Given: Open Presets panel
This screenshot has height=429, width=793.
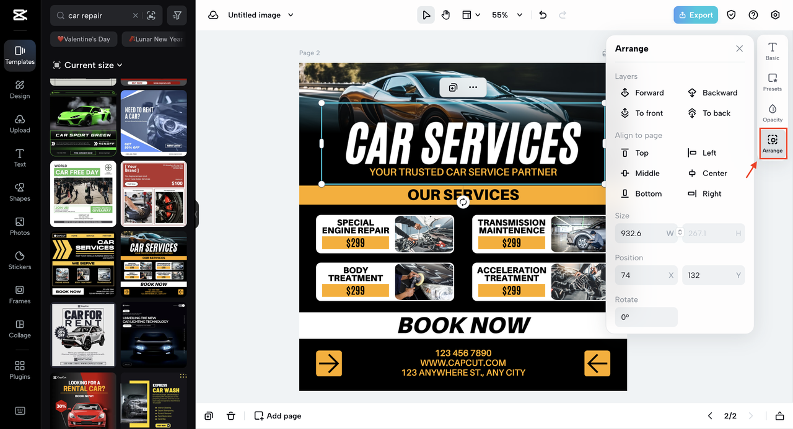Looking at the screenshot, I should click(x=773, y=82).
